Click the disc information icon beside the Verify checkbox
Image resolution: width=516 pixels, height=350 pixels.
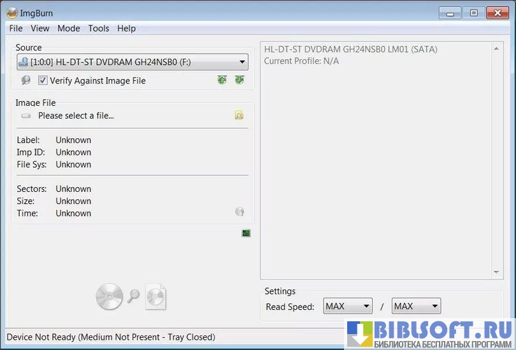point(25,80)
